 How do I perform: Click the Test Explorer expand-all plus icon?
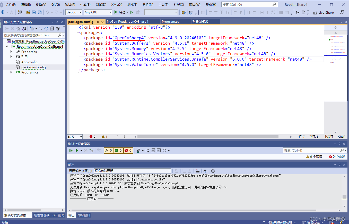[153, 151]
